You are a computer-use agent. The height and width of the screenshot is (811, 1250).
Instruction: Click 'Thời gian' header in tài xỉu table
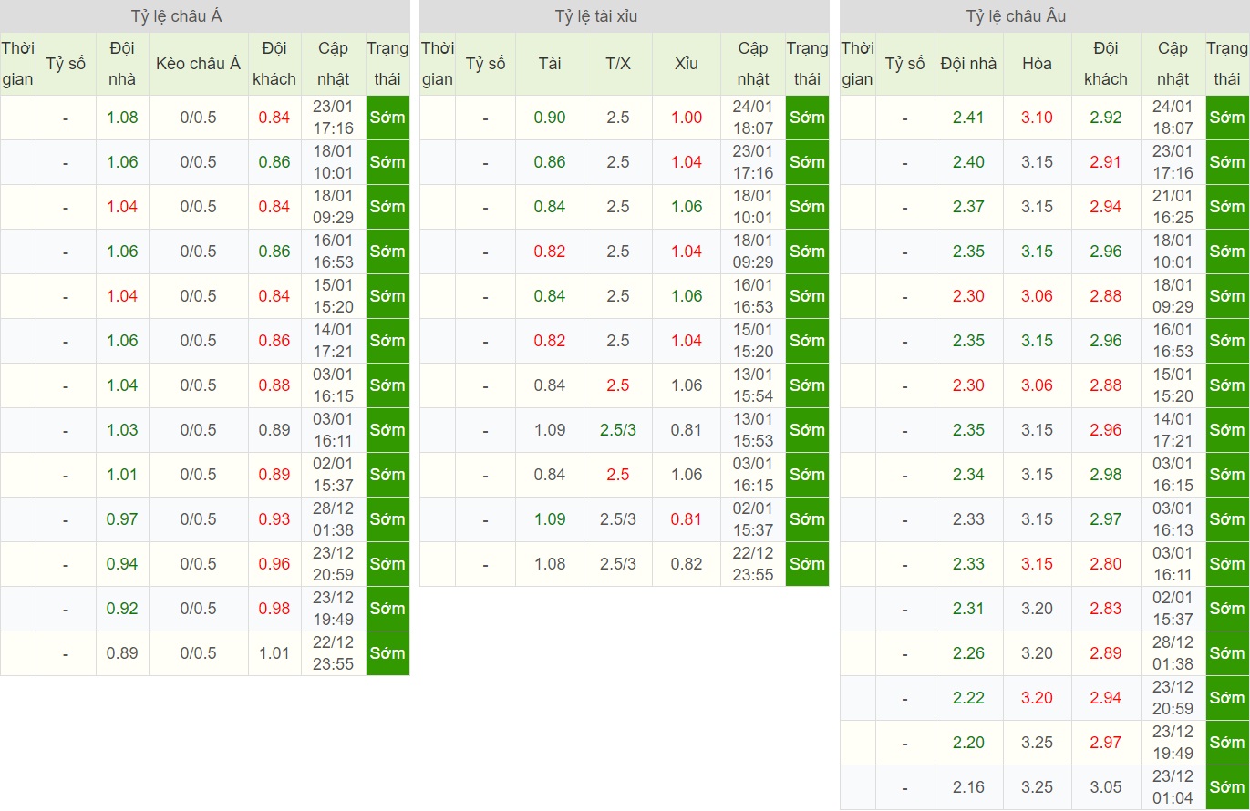[438, 64]
